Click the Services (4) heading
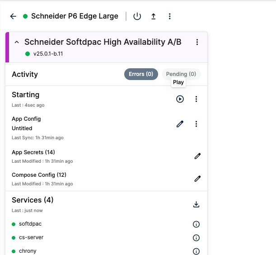 (33, 200)
